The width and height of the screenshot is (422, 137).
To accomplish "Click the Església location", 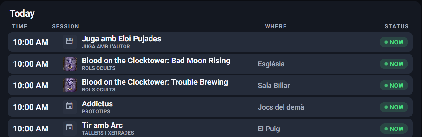I will click(x=271, y=64).
